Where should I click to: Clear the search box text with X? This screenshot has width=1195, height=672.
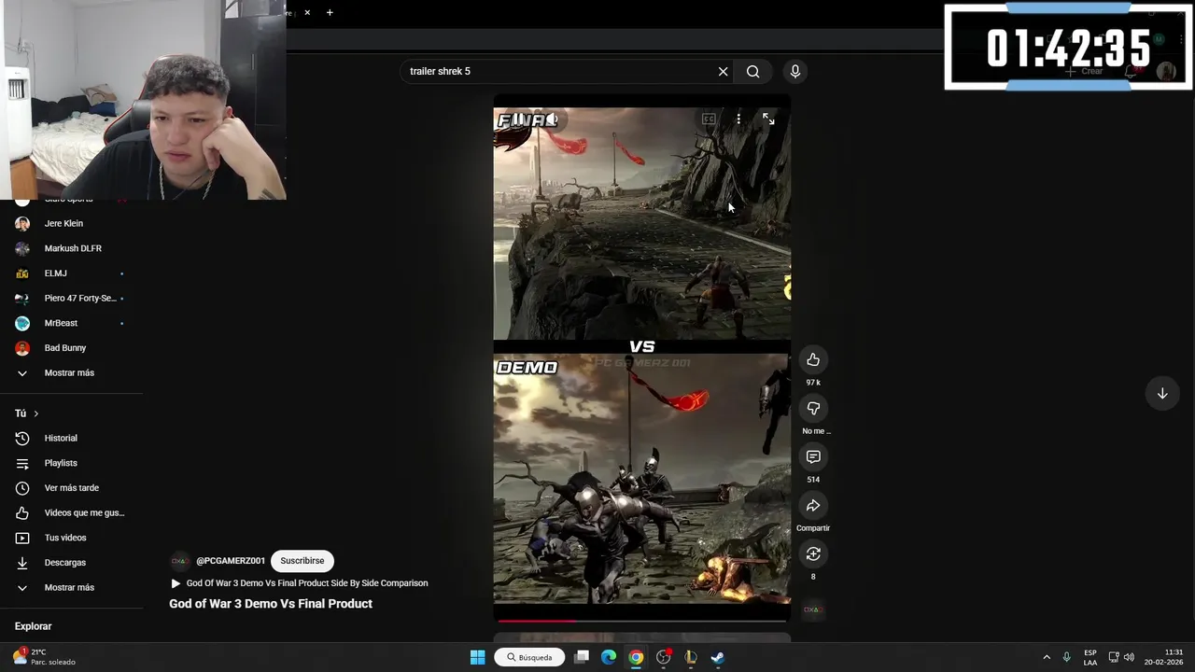[x=723, y=72]
